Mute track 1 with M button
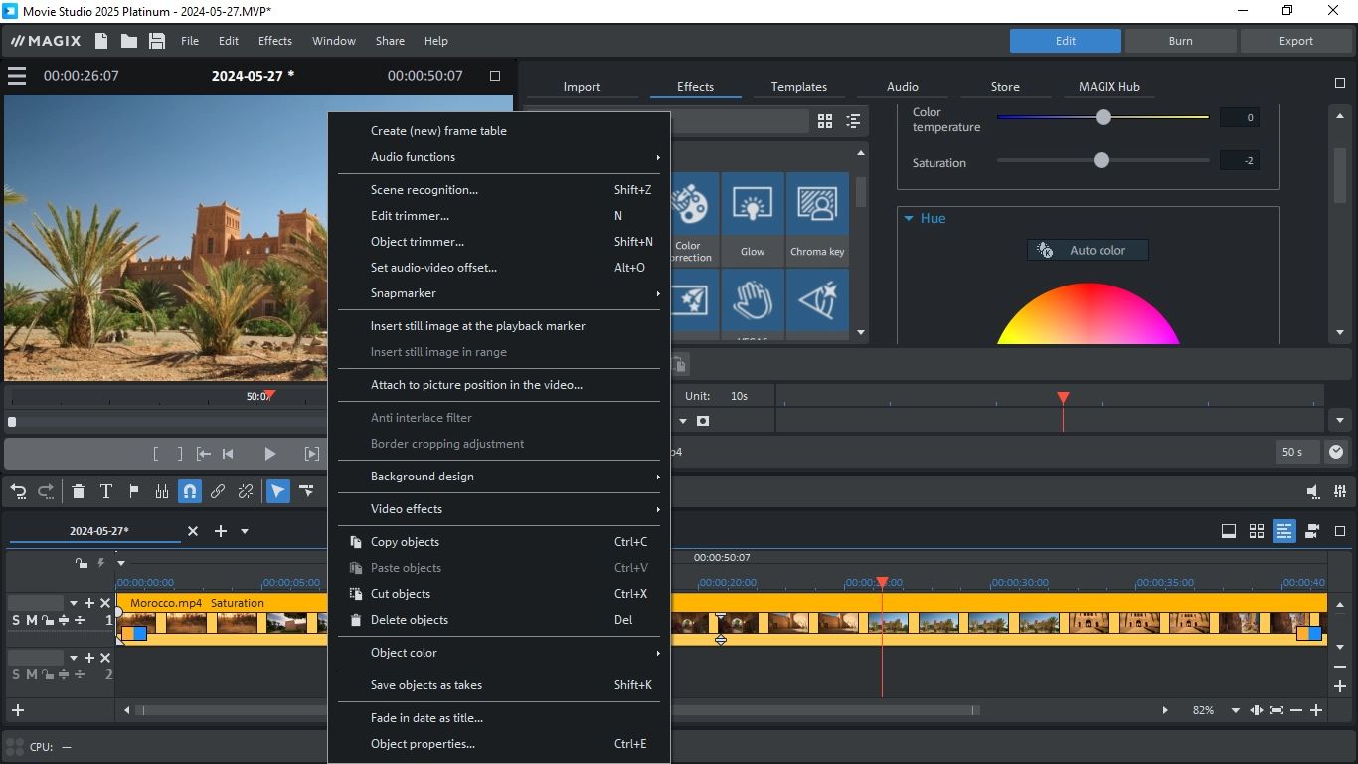Screen dimensions: 1358x764 (31, 621)
